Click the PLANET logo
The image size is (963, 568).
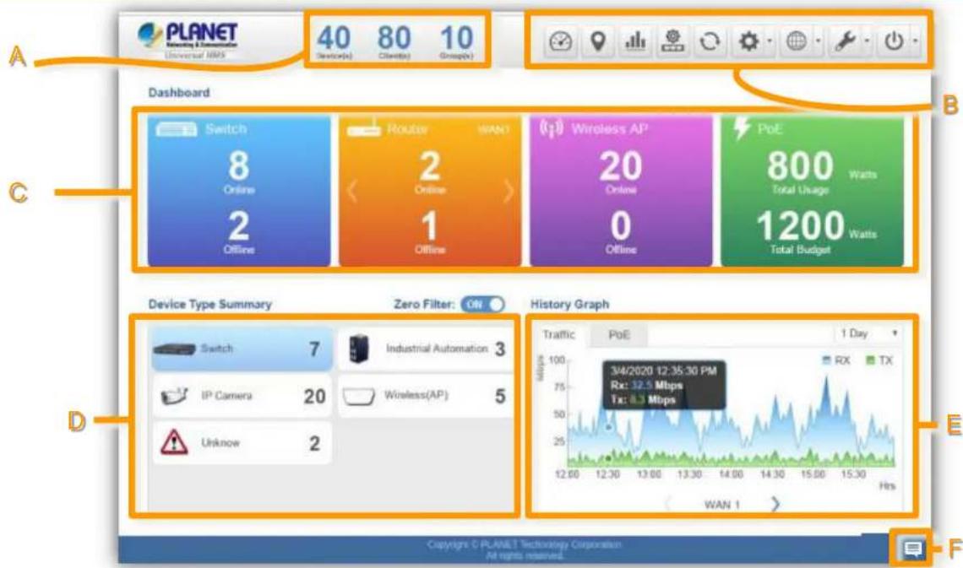tap(188, 39)
